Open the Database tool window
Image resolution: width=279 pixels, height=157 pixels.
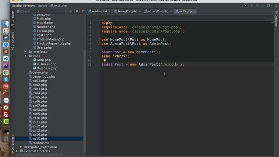coord(276,19)
